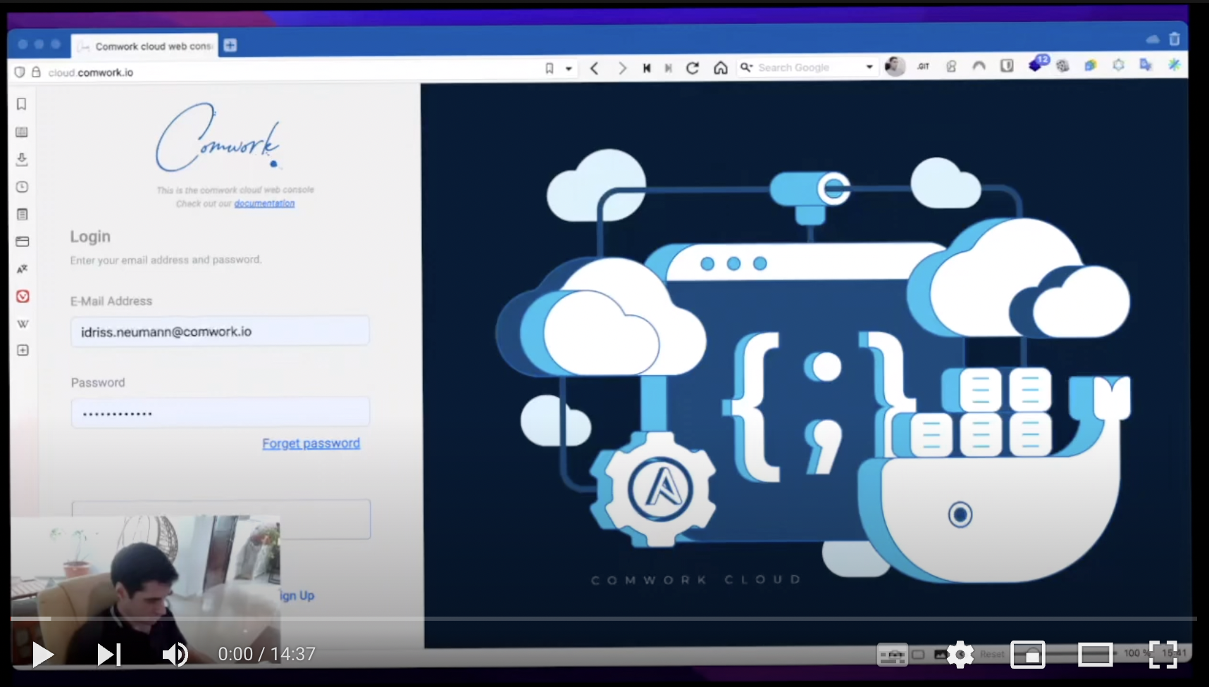This screenshot has height=687, width=1209.
Task: Click the Comwork handwritten logo
Action: pos(218,138)
